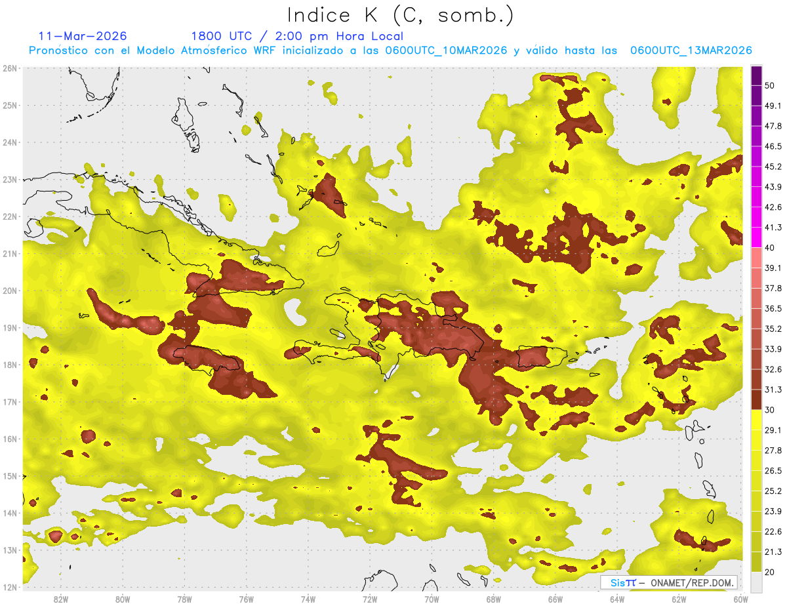
Task: Click the 74W longitude label
Action: point(308,599)
